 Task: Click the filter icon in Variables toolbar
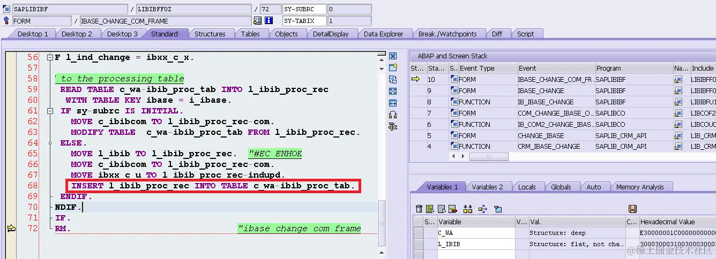[x=497, y=209]
